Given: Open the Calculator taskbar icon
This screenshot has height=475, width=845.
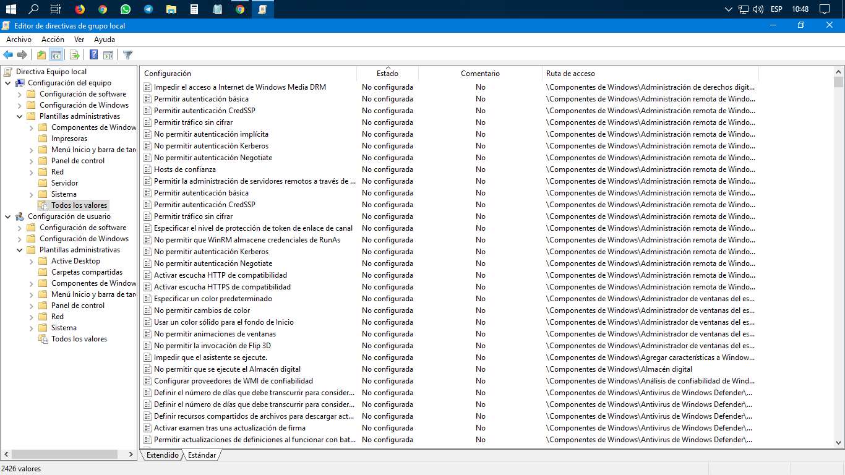Looking at the screenshot, I should [194, 9].
